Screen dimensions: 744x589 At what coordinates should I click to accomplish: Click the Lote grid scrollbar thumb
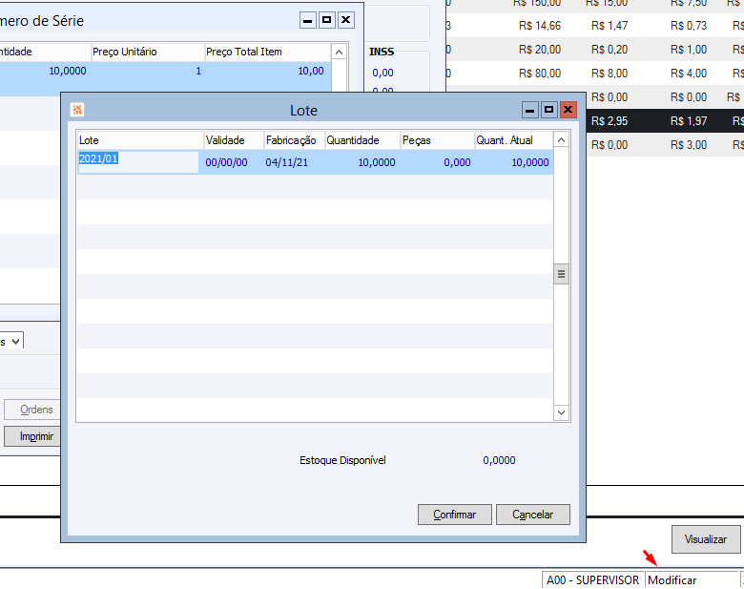(561, 274)
